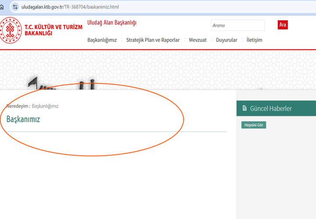Open the Uludağ Alan Başkanlığı site title
This screenshot has height=219, width=316.
pos(111,23)
